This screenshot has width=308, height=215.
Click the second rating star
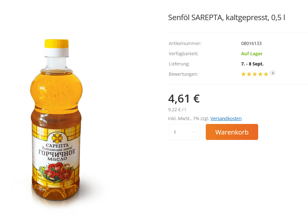[x=249, y=74]
